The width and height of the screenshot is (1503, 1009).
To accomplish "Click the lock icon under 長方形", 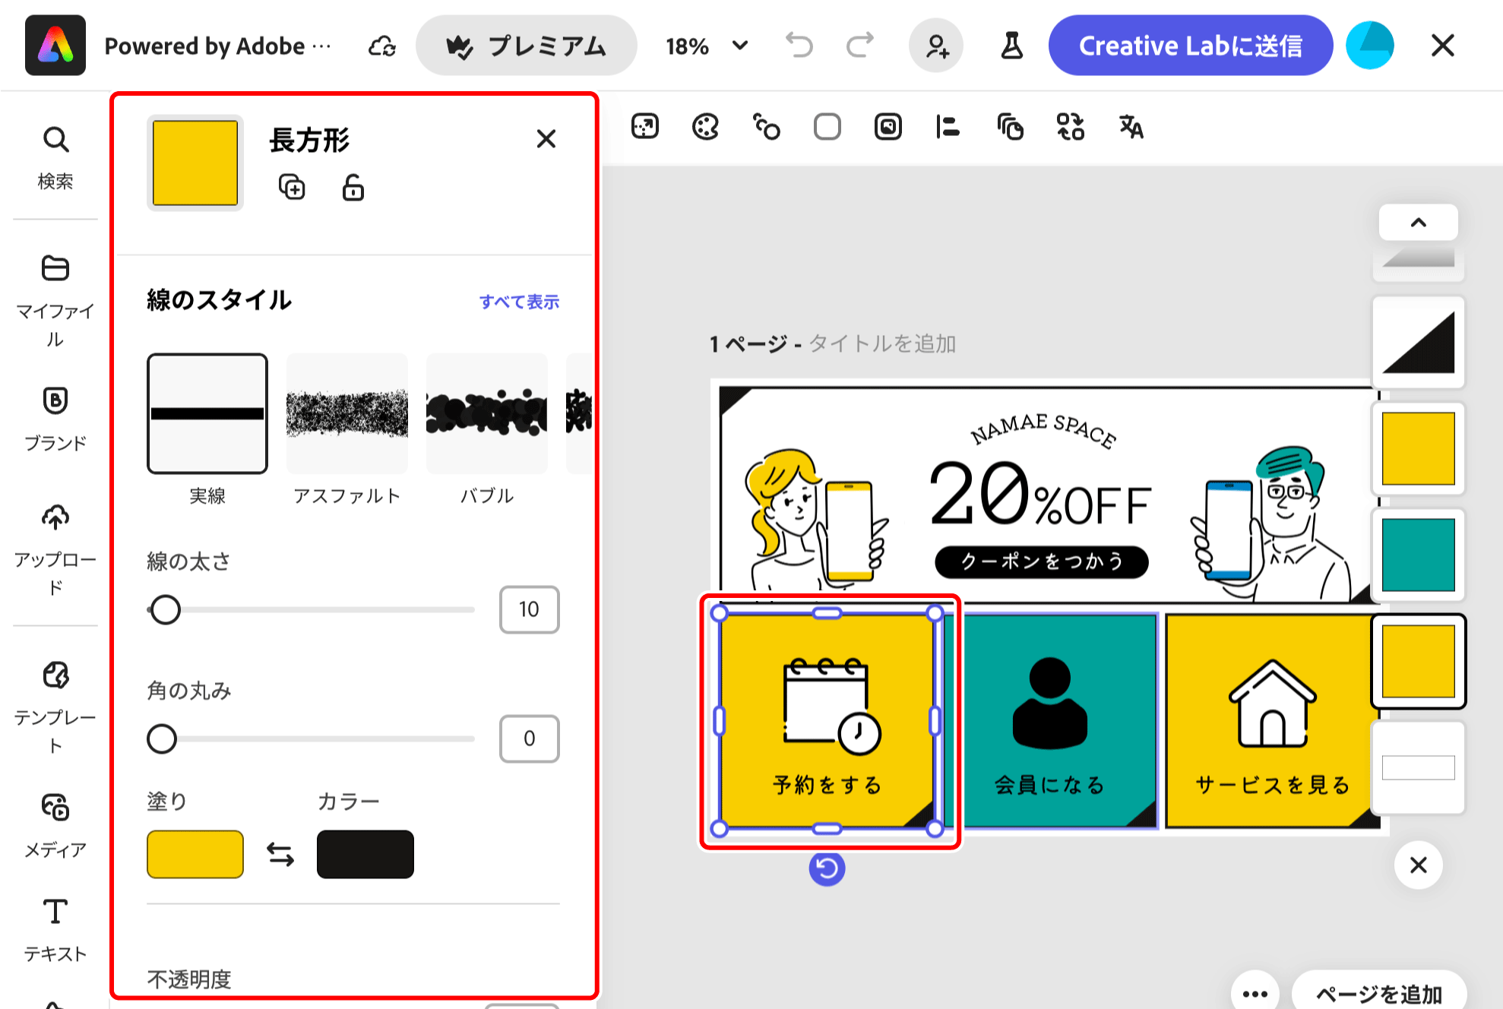I will point(353,187).
